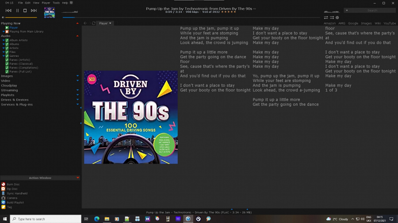Viewport: 398px width, 223px height.
Task: Collapse the Audio section
Action: tap(77, 36)
